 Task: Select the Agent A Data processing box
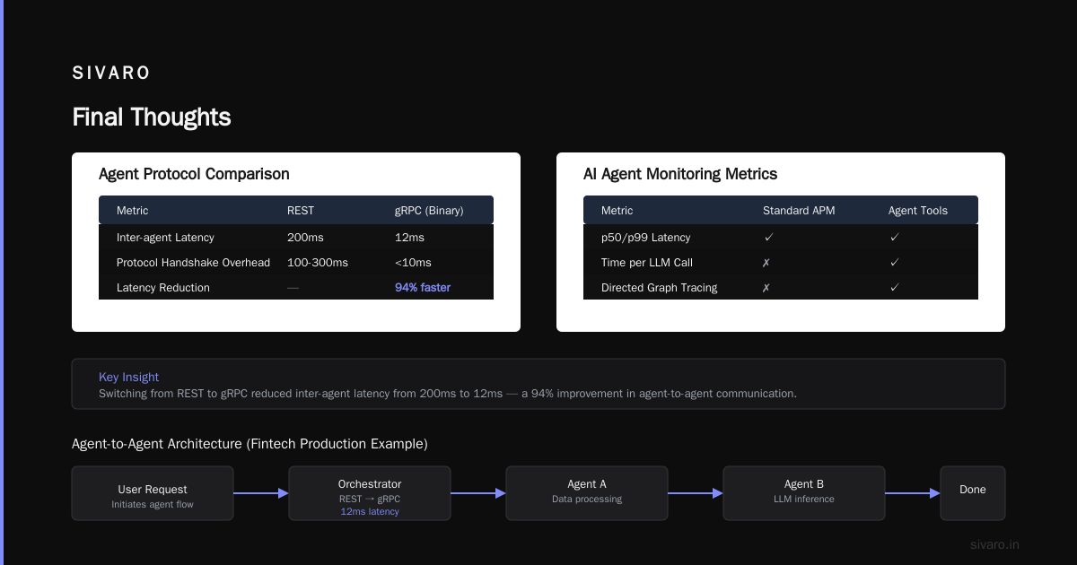pos(587,493)
